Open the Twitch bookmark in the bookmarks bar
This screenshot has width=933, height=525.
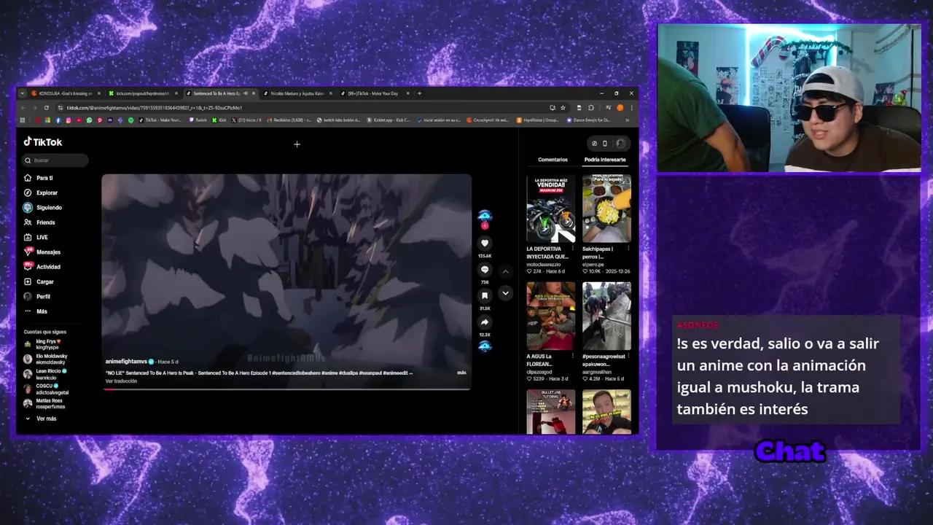(x=198, y=120)
